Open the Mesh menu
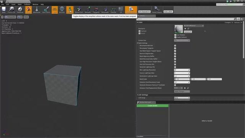This screenshot has height=138, width=245. [x=20, y=4]
